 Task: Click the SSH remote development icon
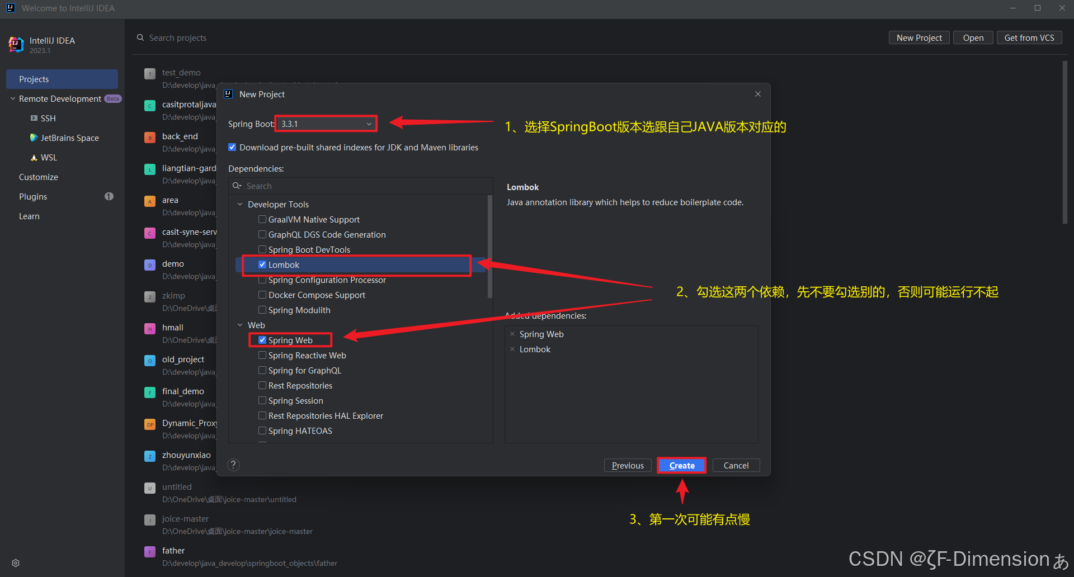[x=34, y=118]
